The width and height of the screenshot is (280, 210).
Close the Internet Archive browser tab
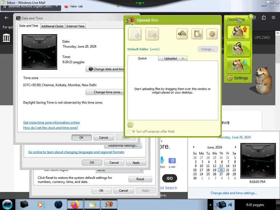point(56,6)
